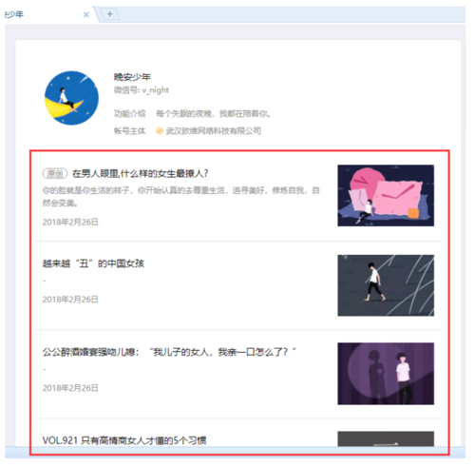Click the 晚安少年 moon avatar image
This screenshot has width=475, height=467.
(x=71, y=98)
